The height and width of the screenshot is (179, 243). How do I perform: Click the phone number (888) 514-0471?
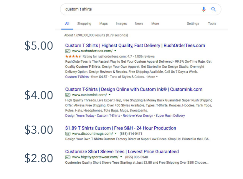pos(131,134)
